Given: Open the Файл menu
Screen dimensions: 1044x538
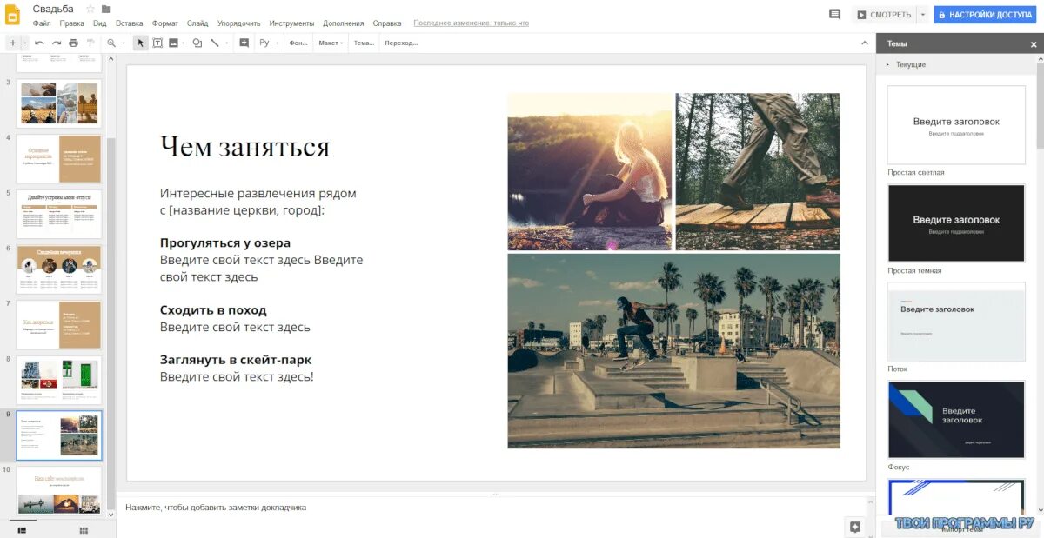Looking at the screenshot, I should point(42,23).
